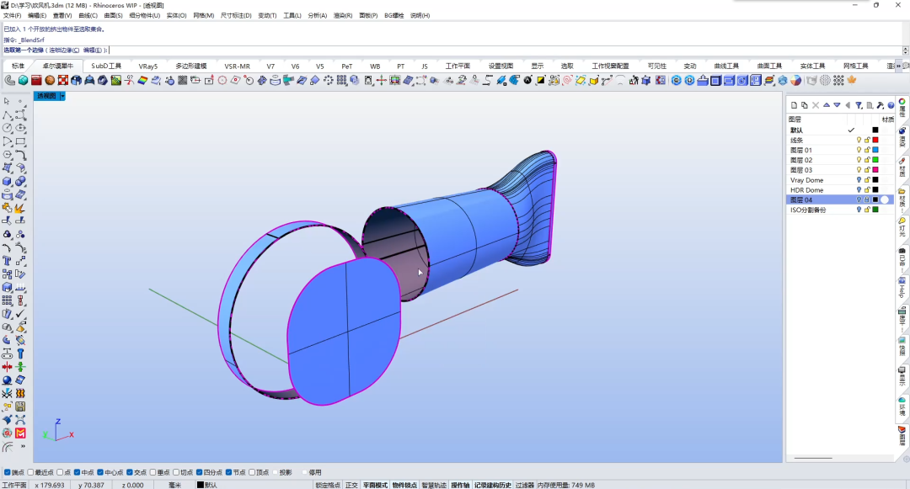Image resolution: width=910 pixels, height=489 pixels.
Task: Toggle 正交 in the status bar
Action: (351, 485)
